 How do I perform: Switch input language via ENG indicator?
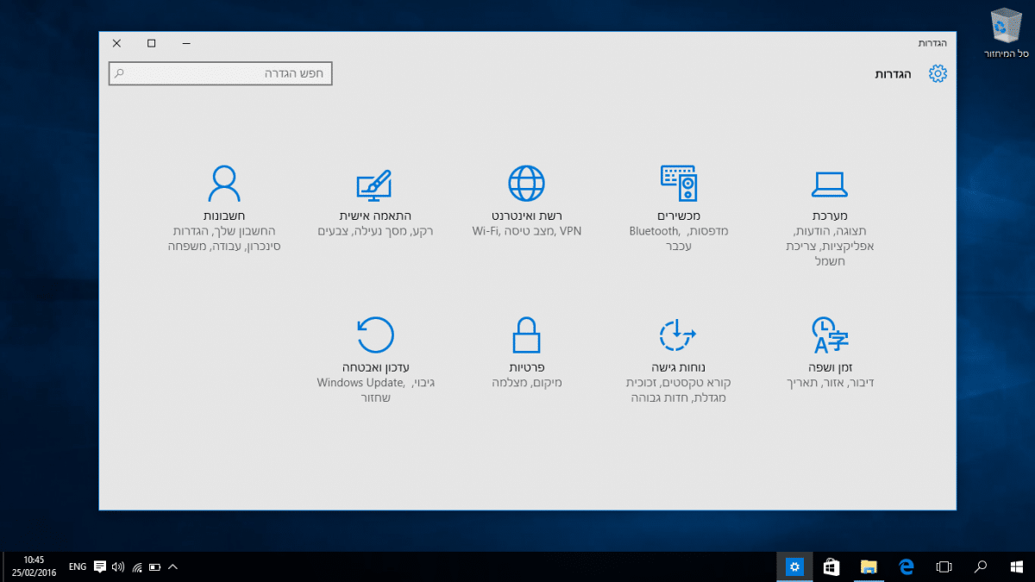tap(78, 566)
